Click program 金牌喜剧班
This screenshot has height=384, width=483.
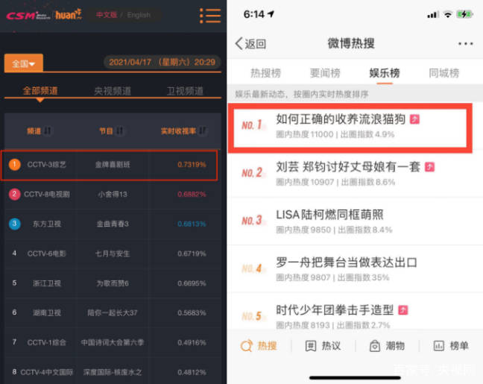click(113, 165)
